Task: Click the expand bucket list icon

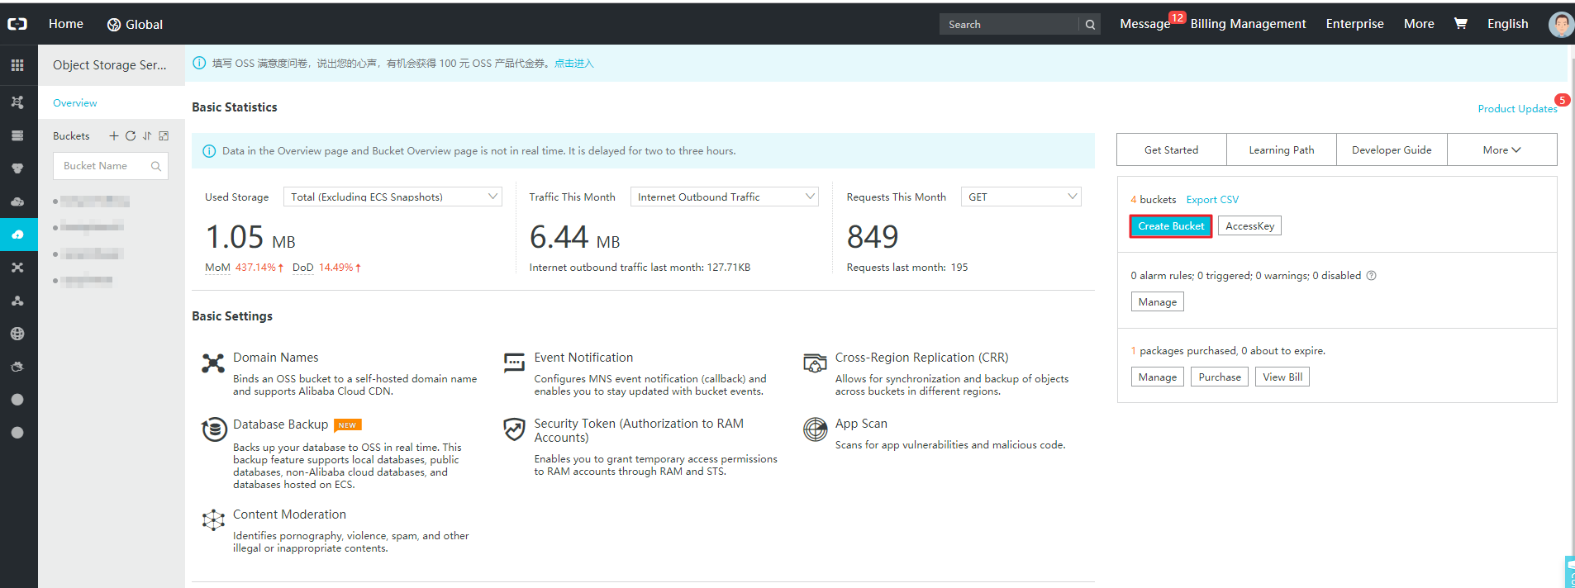Action: tap(164, 136)
